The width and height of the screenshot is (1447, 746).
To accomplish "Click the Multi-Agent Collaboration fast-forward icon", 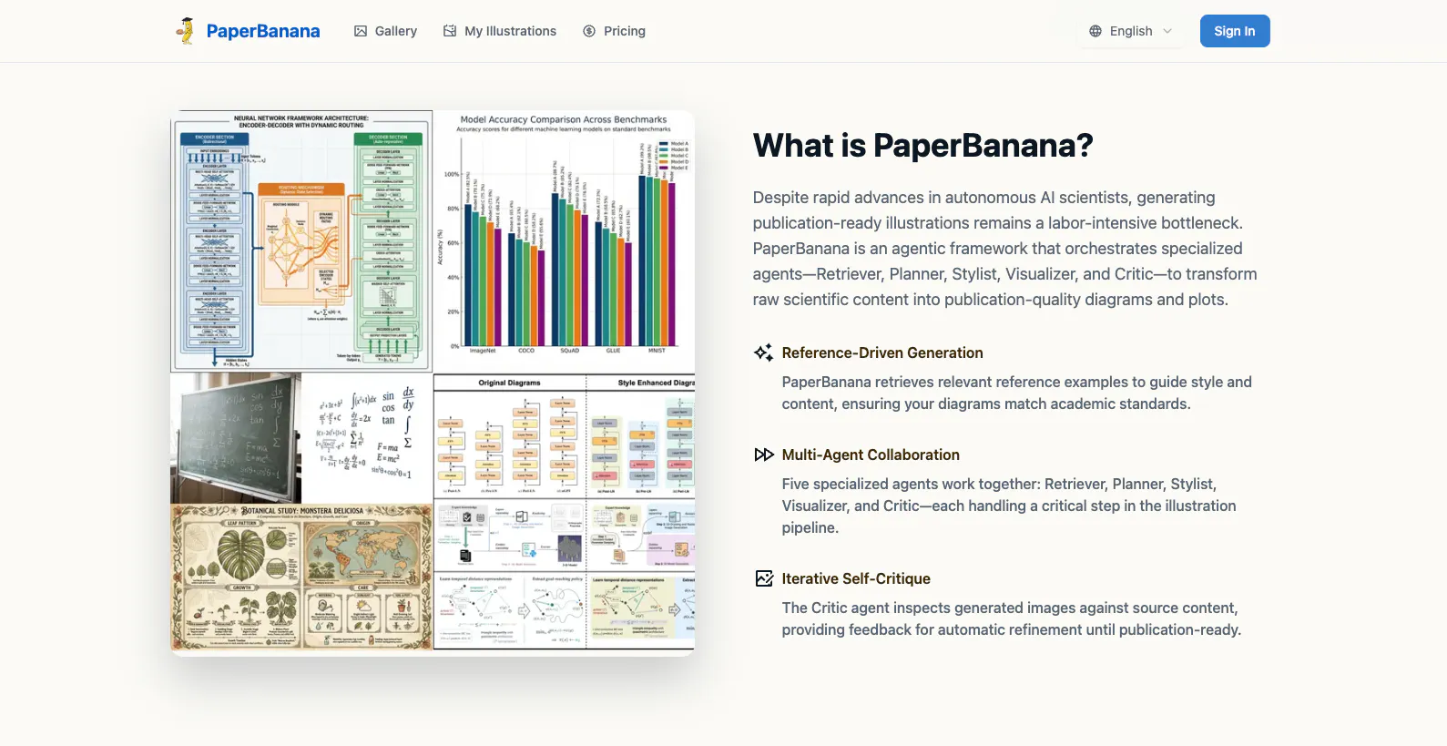I will (x=764, y=455).
